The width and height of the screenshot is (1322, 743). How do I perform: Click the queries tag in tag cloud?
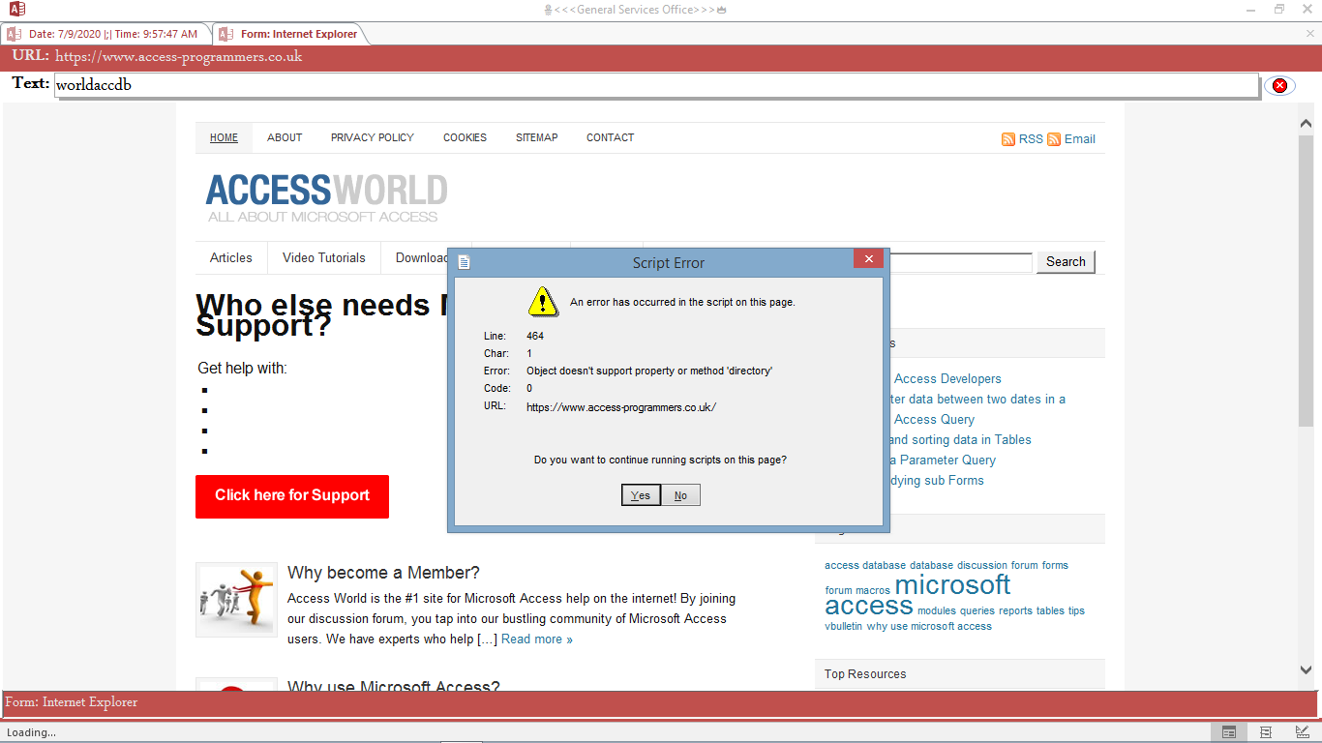pos(977,611)
